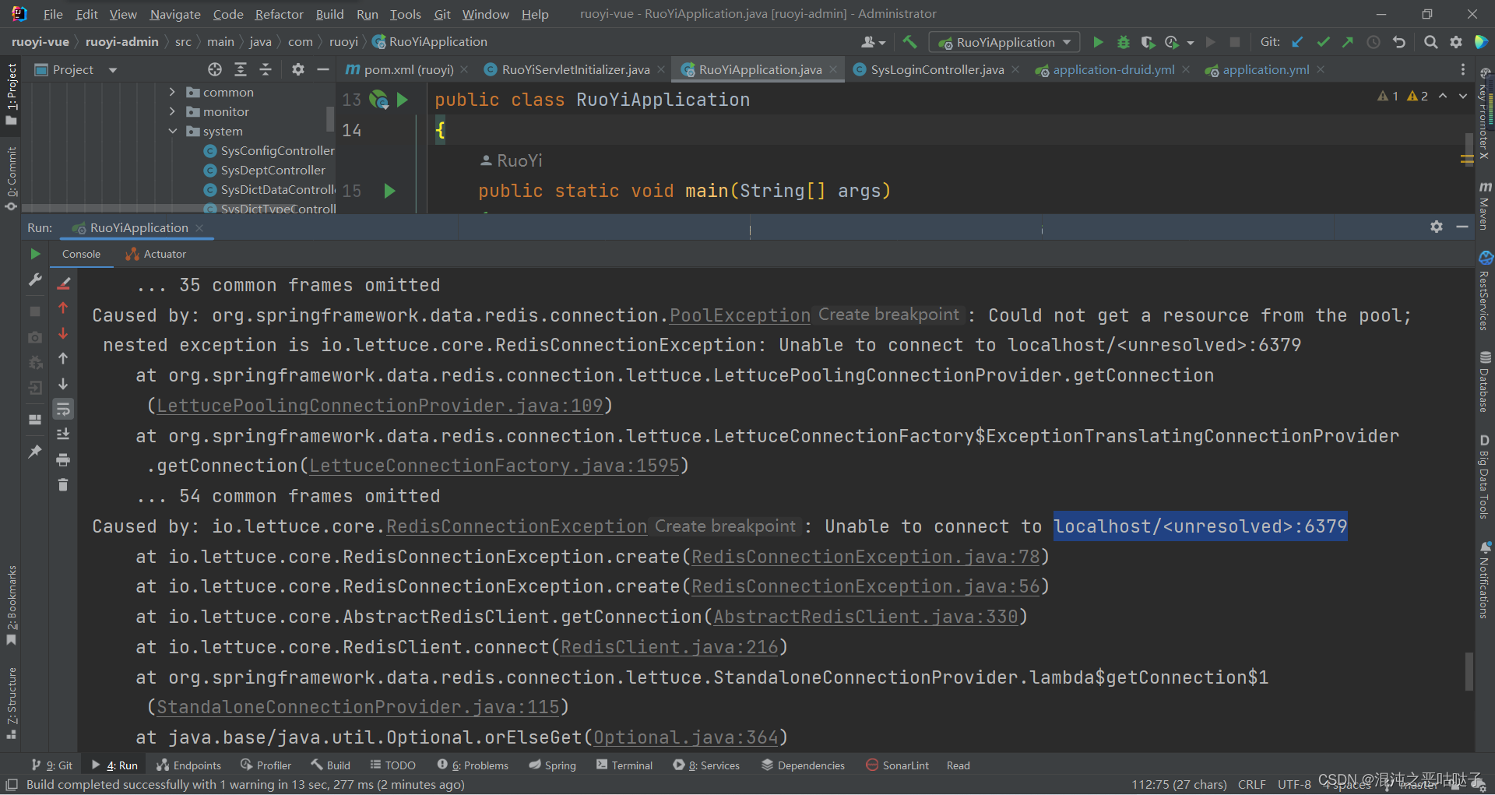Viewport: 1495px width, 795px height.
Task: Hide the Project panel with minus icon
Action: point(323,69)
